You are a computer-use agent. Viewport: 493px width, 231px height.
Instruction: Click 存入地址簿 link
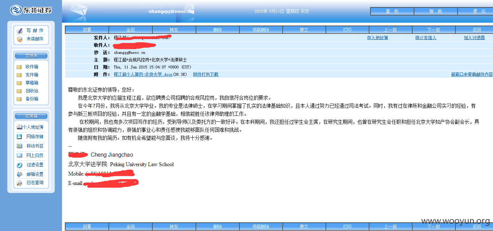pos(377,38)
